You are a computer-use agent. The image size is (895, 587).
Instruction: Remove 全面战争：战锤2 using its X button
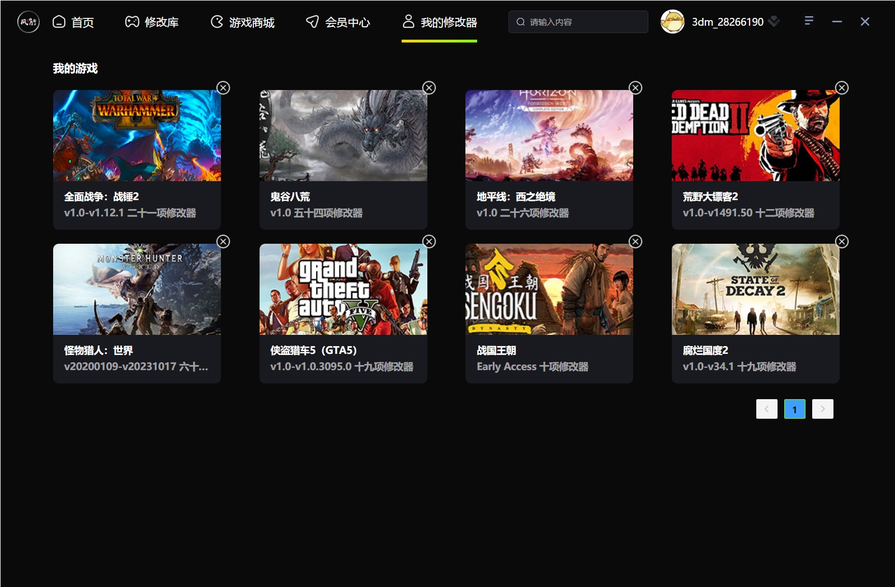pos(223,88)
